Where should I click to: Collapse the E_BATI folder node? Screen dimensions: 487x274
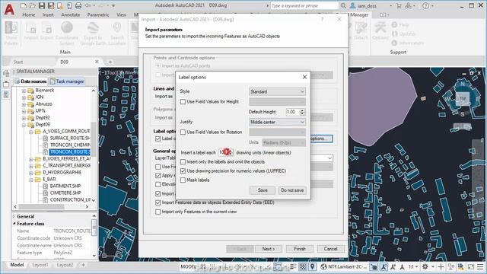point(31,180)
